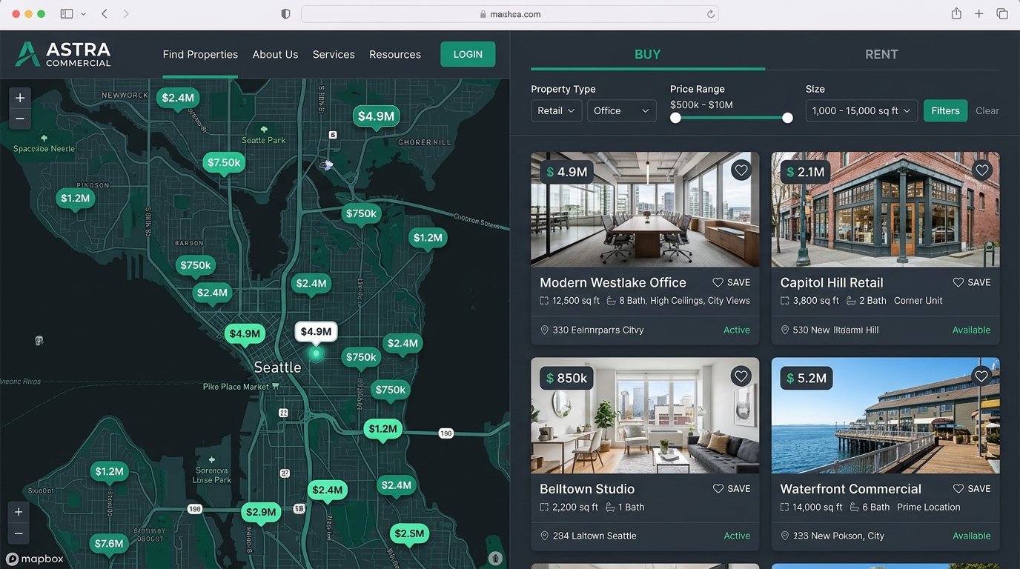Expand the Size range dropdown
The height and width of the screenshot is (569, 1020).
(x=861, y=110)
